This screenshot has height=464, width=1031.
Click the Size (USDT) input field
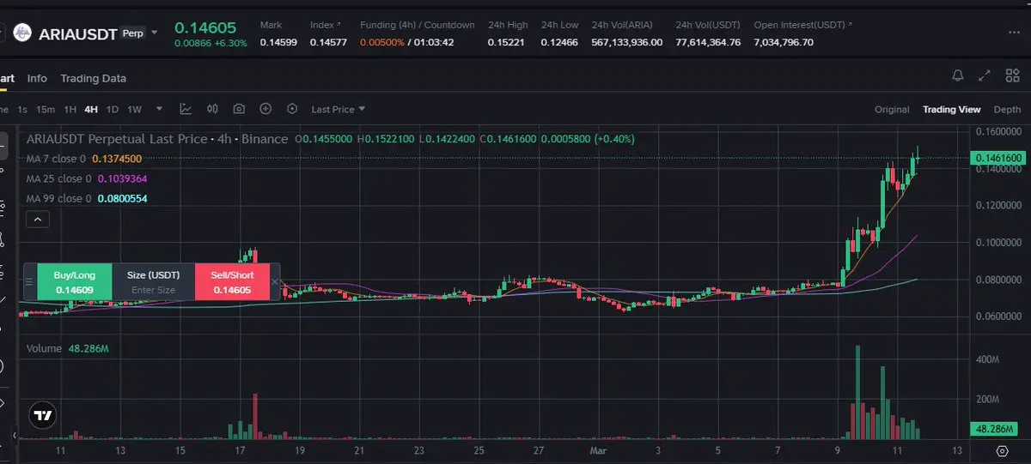154,282
